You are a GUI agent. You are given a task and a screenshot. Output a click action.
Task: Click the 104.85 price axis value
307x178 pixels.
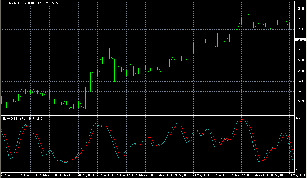[300, 61]
